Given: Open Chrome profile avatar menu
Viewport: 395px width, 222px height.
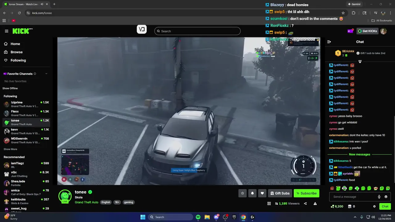Looking at the screenshot, I should coord(383,13).
